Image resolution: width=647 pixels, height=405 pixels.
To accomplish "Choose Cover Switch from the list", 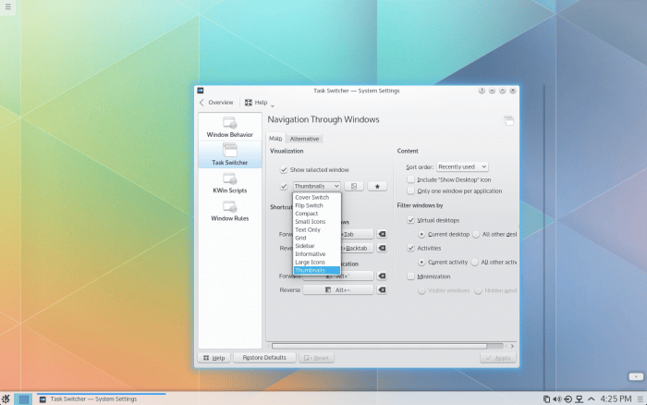I will point(311,197).
